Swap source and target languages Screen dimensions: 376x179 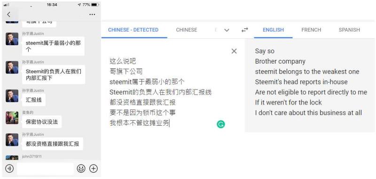(244, 30)
